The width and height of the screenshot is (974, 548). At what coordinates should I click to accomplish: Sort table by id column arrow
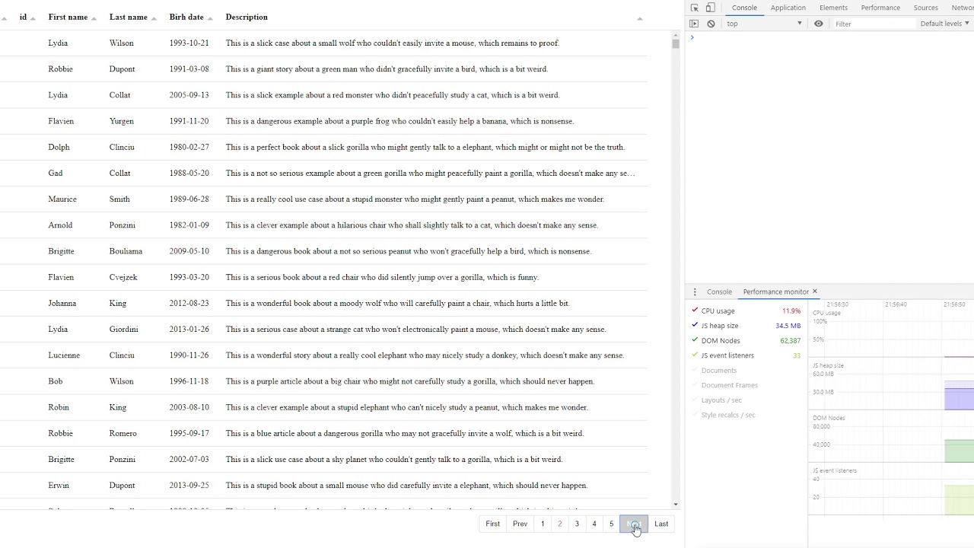(33, 18)
